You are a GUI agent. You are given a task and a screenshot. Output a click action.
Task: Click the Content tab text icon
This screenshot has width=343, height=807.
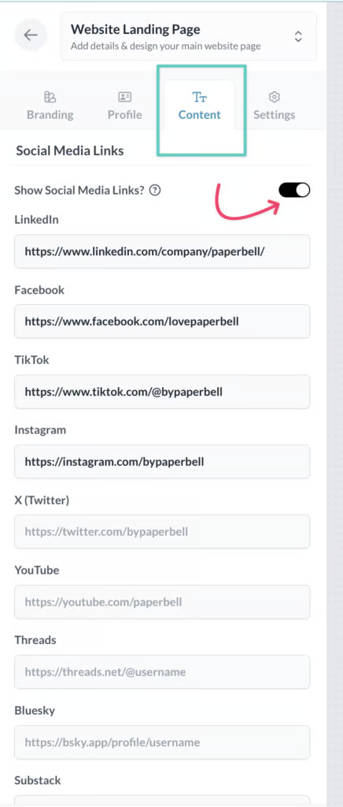199,97
